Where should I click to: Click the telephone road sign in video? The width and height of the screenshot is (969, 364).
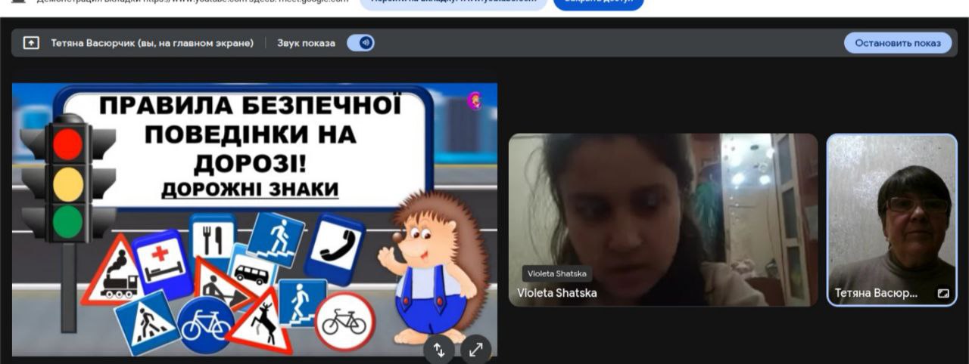pos(335,247)
